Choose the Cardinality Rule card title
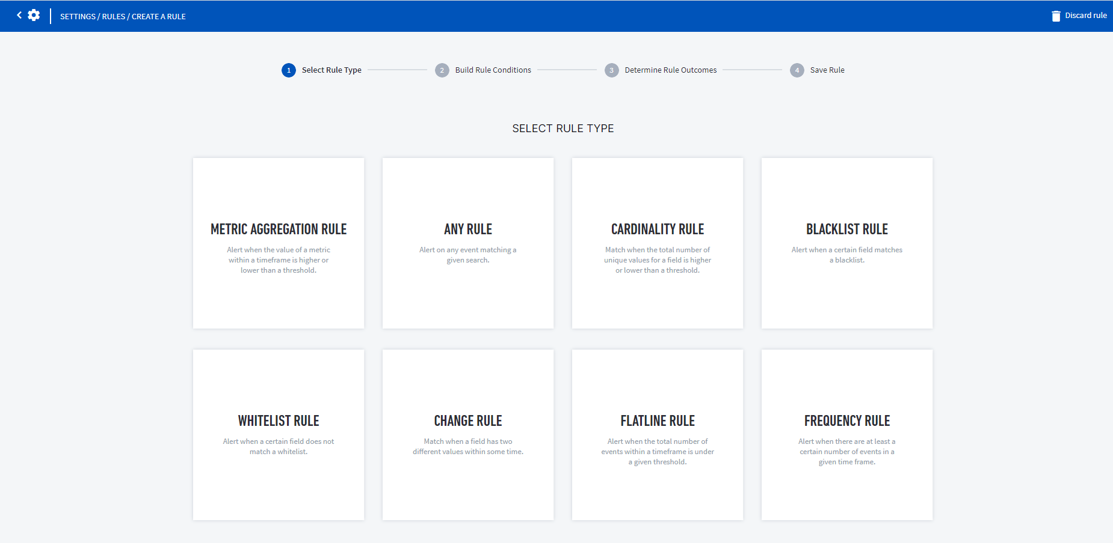 (x=658, y=229)
